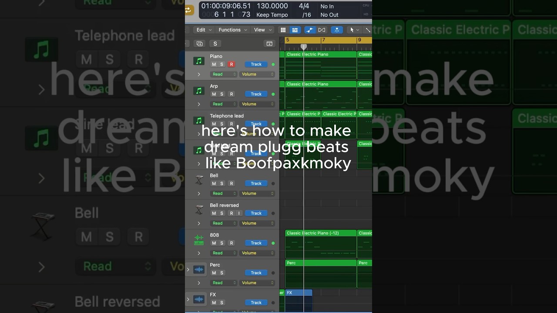This screenshot has width=557, height=313.
Task: Mute the 808 track
Action: tap(214, 243)
